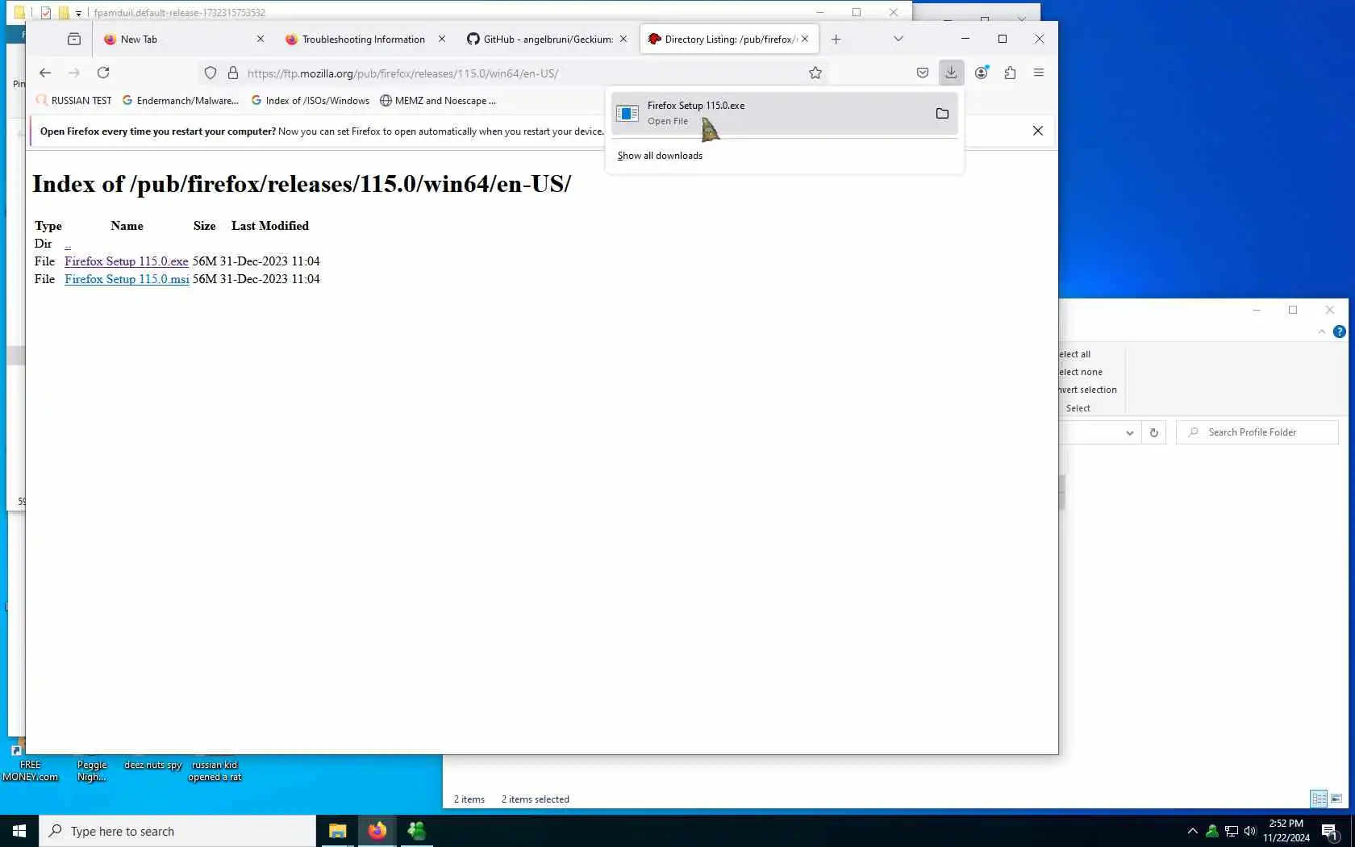Show hidden system tray icons
Image resolution: width=1355 pixels, height=847 pixels.
click(1192, 831)
